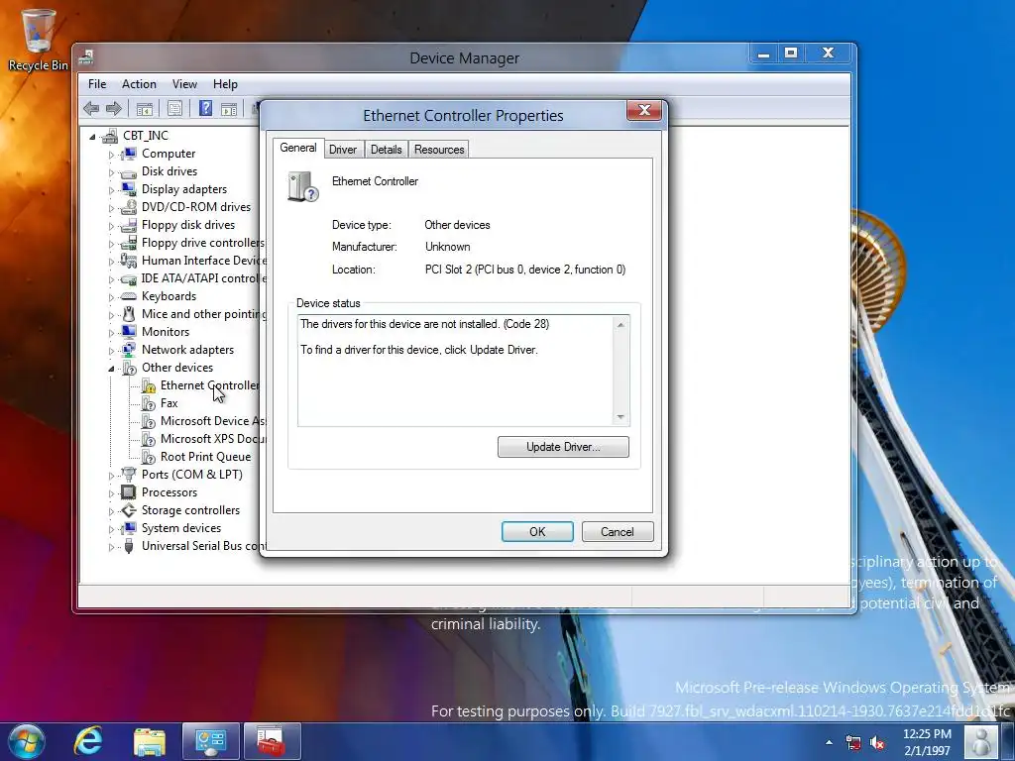
Task: Open the File menu
Action: point(97,84)
